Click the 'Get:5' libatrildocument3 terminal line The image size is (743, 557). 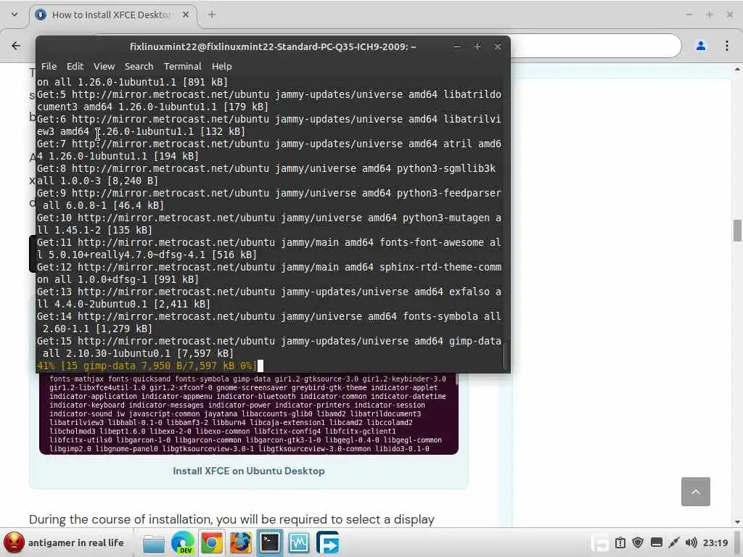point(268,100)
